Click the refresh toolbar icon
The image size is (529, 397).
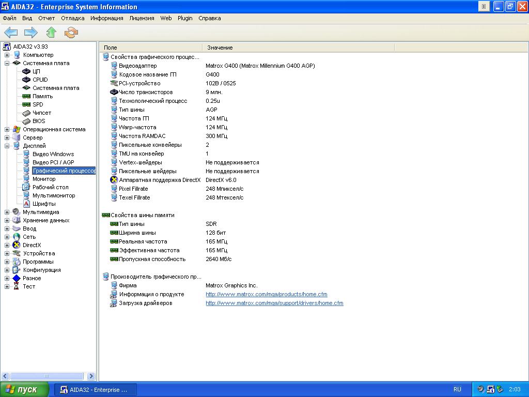[x=71, y=33]
